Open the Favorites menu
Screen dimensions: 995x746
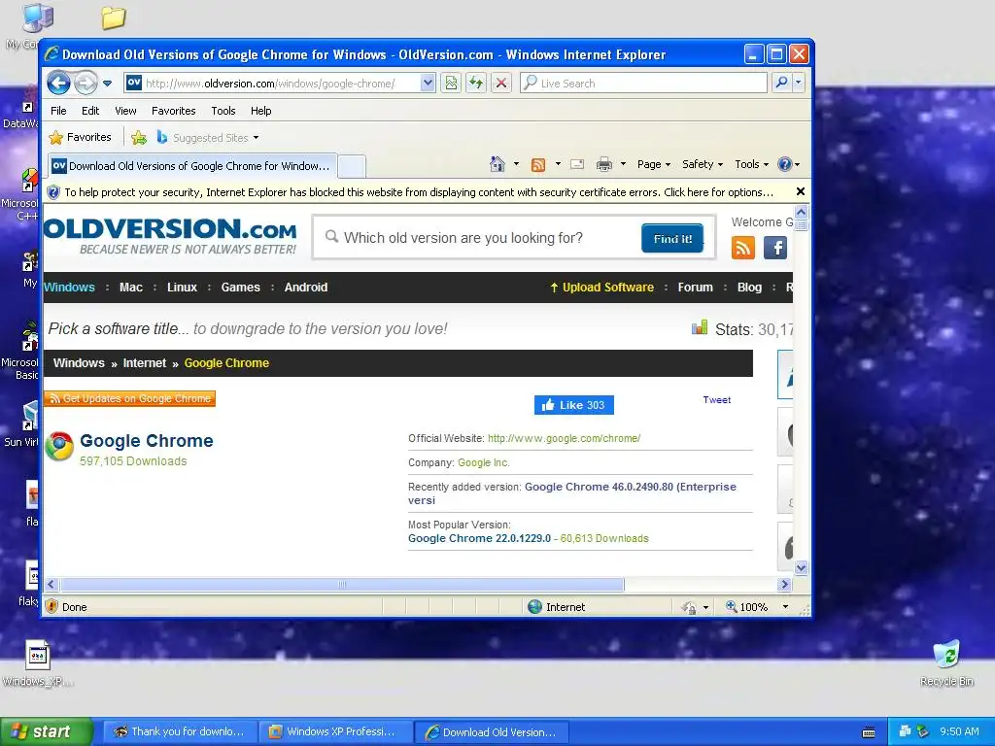click(x=173, y=111)
